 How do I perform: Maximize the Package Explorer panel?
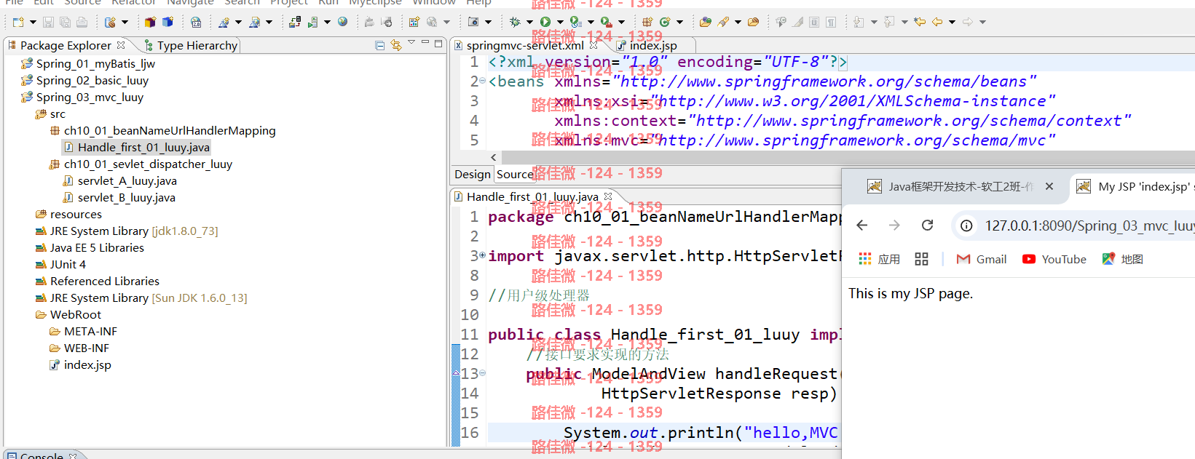click(x=438, y=44)
